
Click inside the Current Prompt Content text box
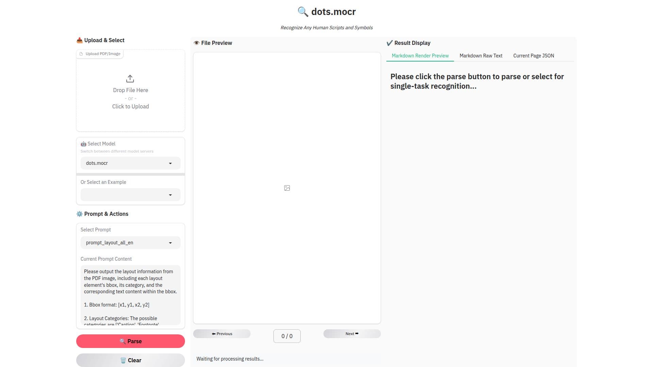pyautogui.click(x=131, y=295)
